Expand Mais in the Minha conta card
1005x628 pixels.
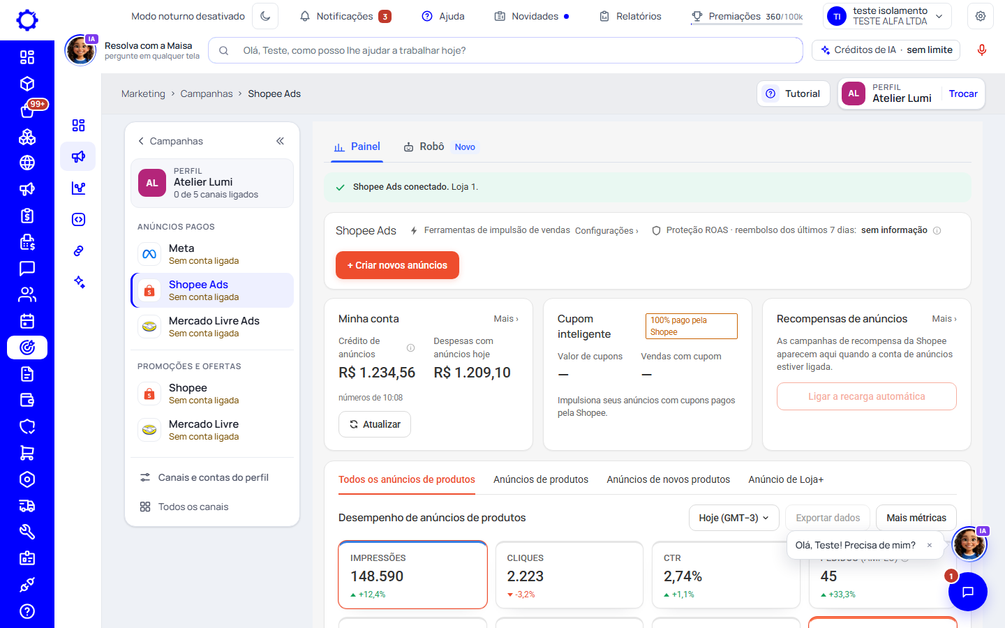click(x=506, y=319)
